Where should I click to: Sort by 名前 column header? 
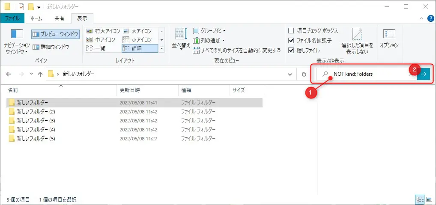[x=61, y=90]
